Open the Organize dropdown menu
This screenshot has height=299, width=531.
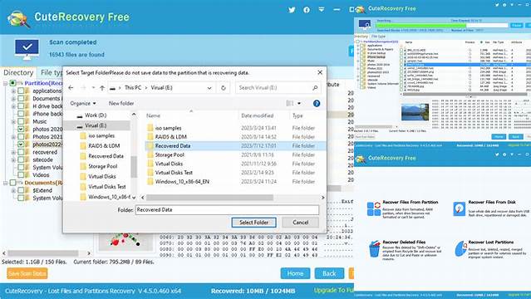coord(83,103)
